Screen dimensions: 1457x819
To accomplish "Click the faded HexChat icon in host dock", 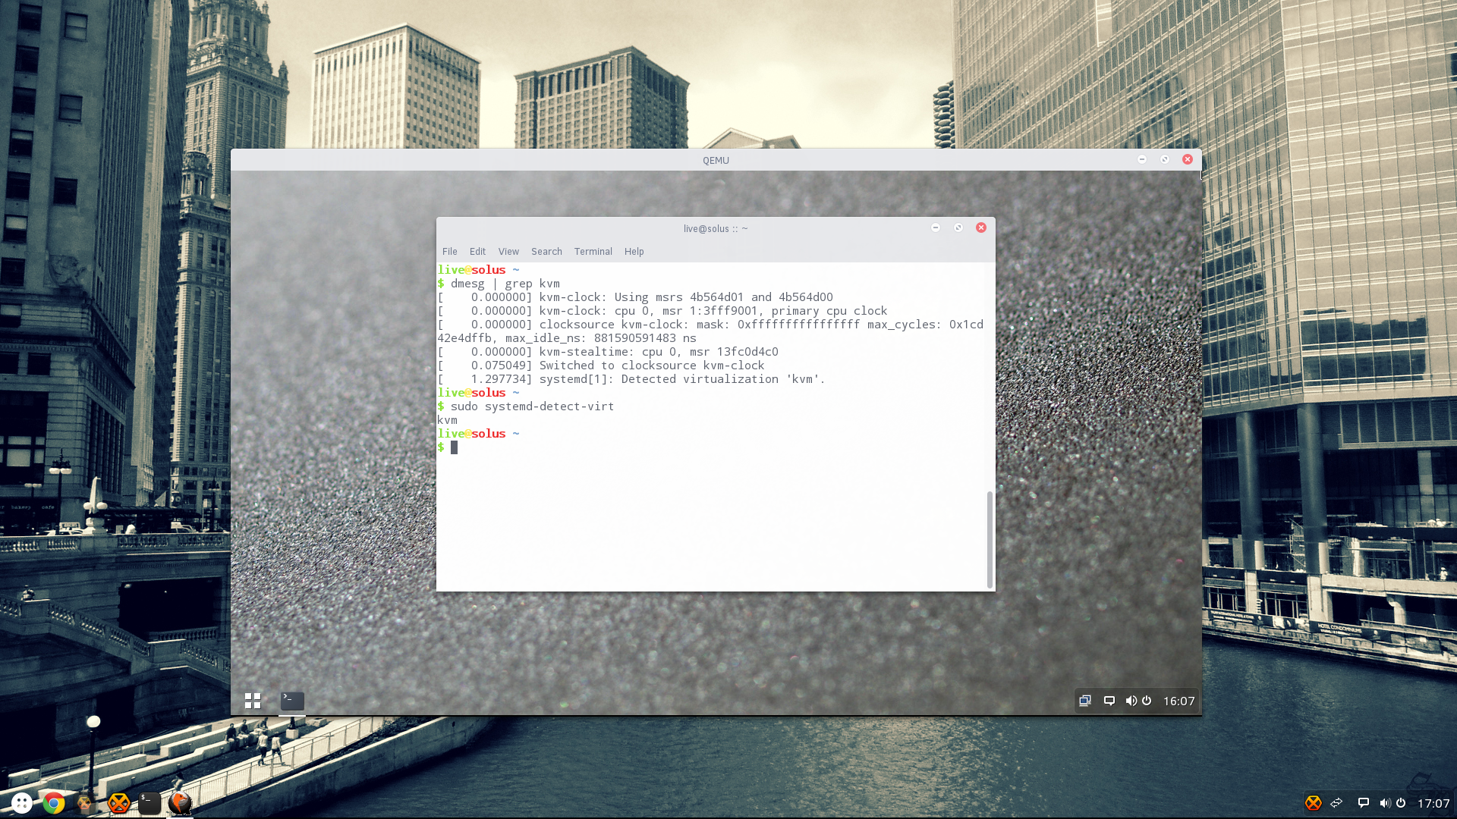I will [85, 802].
